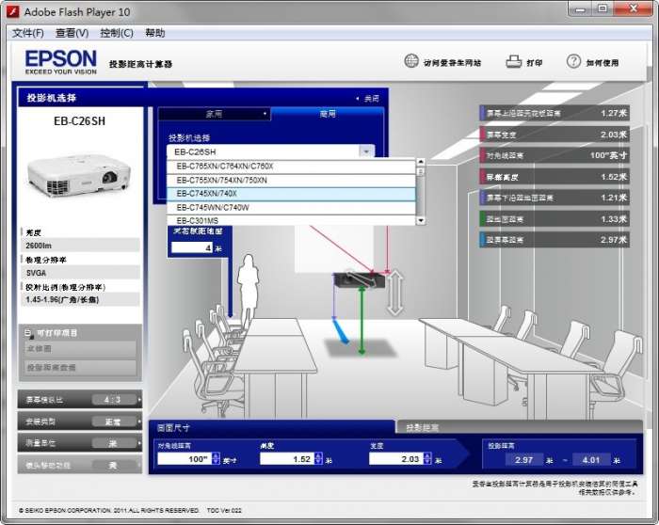Viewport: 659px width, 525px height.
Task: Click the SVGA resolution value
Action: pyautogui.click(x=80, y=273)
